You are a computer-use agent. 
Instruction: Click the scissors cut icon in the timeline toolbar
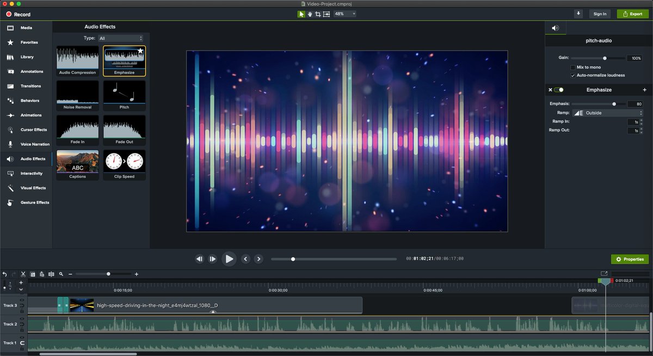coord(23,274)
